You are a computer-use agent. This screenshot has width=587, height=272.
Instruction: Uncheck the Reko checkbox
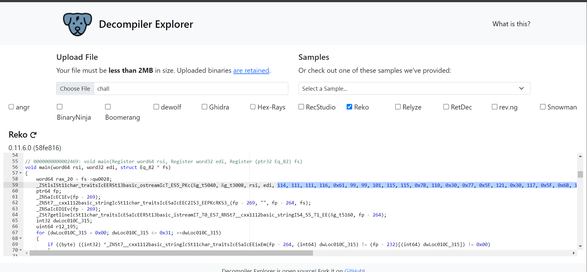tap(349, 107)
